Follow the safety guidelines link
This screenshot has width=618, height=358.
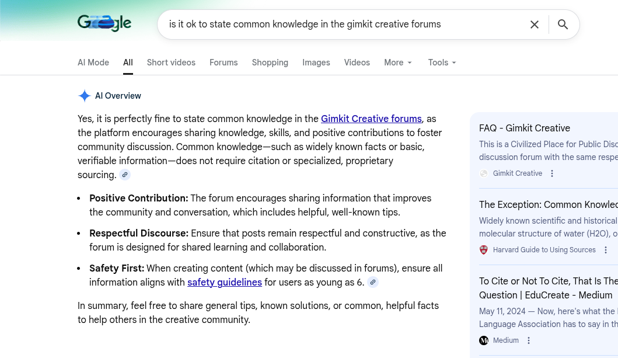pos(224,282)
